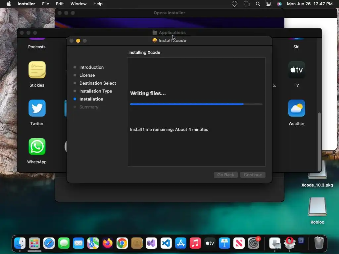The width and height of the screenshot is (339, 254).
Task: Open the Edit menu
Action: [x=60, y=4]
